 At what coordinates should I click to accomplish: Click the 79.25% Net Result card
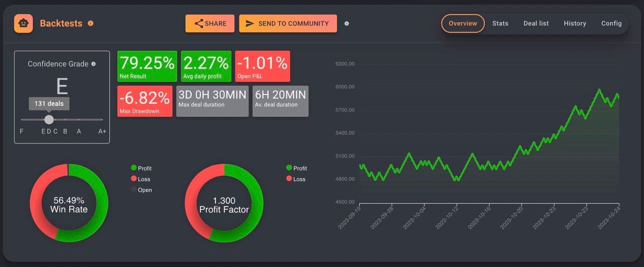pyautogui.click(x=147, y=66)
